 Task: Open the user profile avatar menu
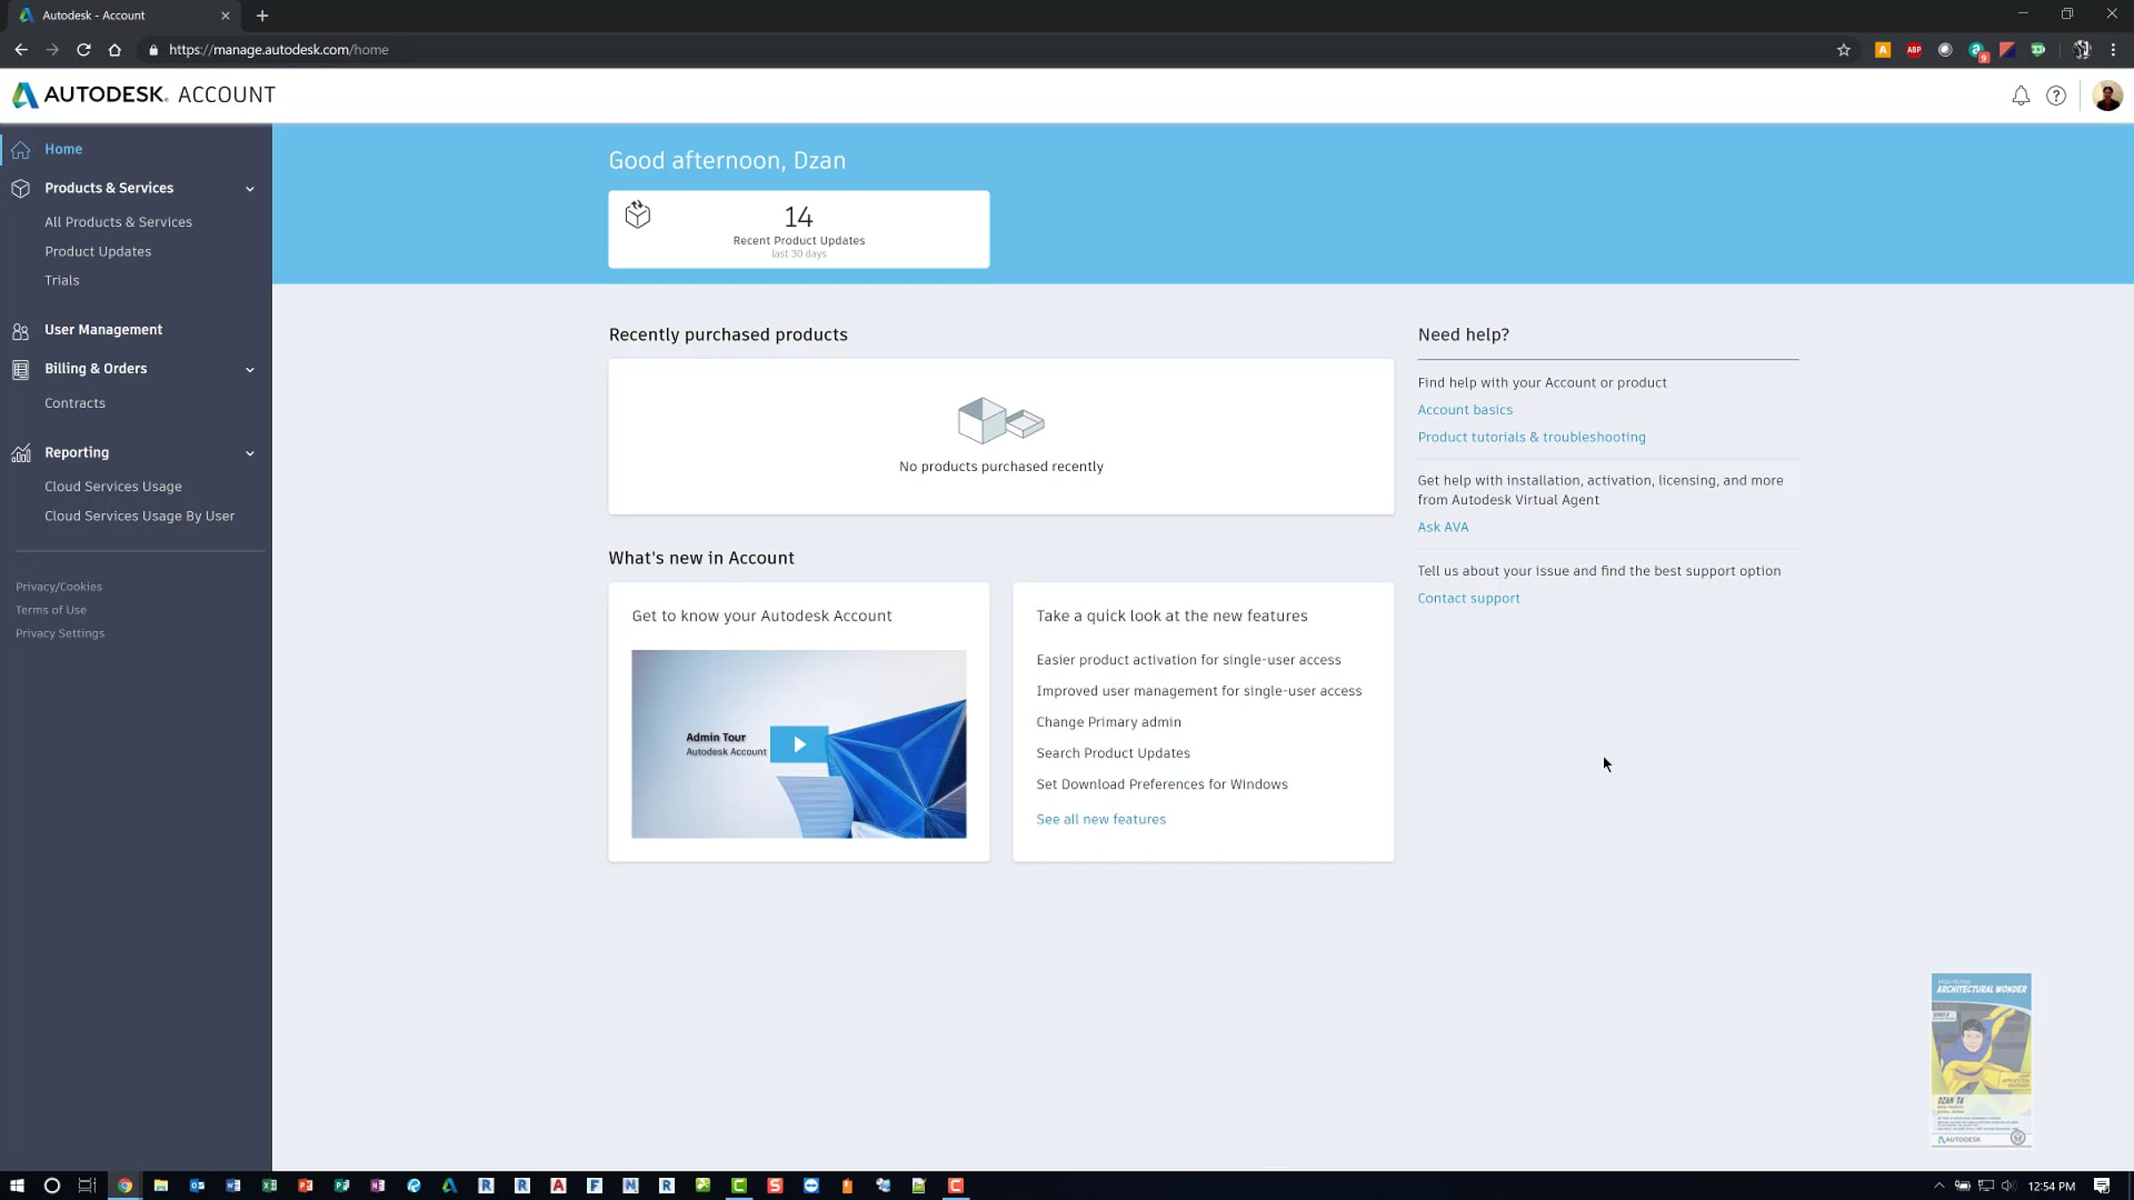tap(2106, 96)
